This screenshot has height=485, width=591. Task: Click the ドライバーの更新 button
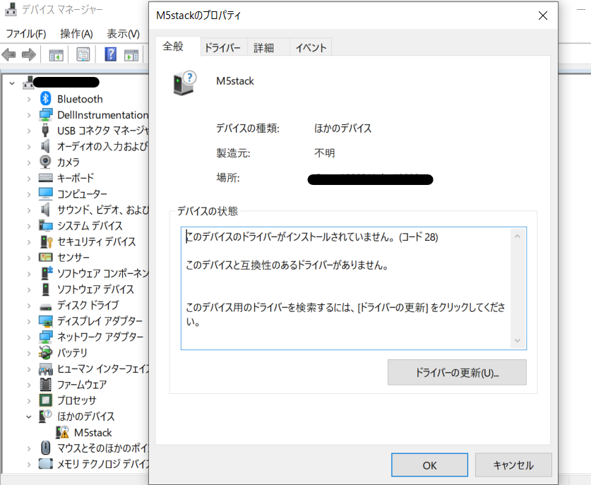click(457, 372)
